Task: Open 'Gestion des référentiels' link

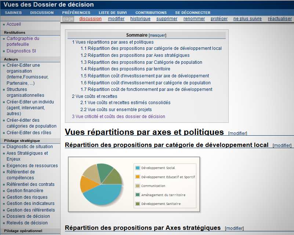Action: coord(31,210)
